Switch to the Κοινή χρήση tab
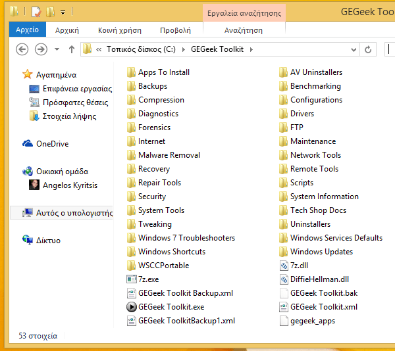Viewport: 395px width, 351px height. point(120,30)
